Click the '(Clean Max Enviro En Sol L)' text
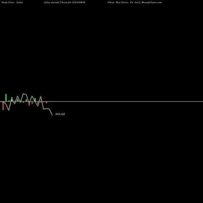This screenshot has height=203, width=203. (124, 2)
